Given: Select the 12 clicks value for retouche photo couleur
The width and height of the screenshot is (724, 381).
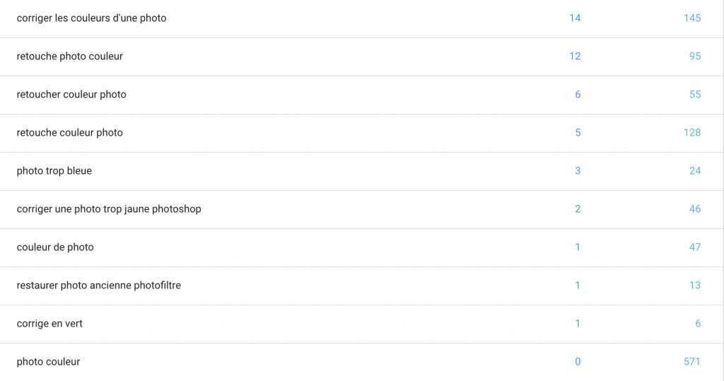Looking at the screenshot, I should pos(575,56).
